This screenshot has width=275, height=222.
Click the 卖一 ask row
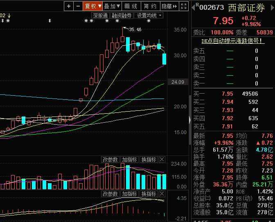coord(233,83)
